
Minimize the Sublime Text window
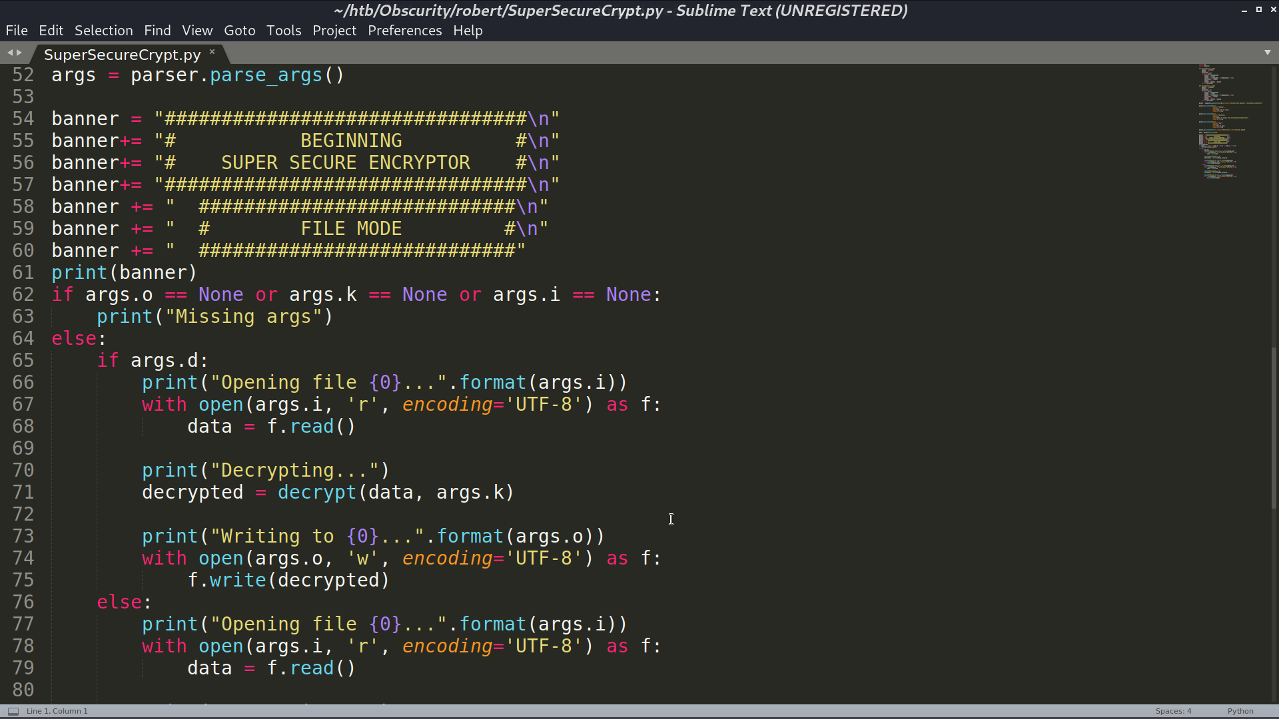(1244, 10)
